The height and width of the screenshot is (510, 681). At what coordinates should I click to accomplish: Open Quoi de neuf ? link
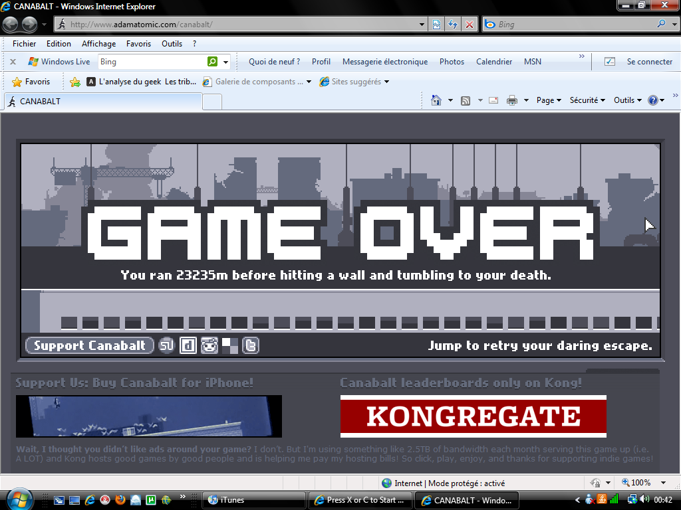tap(275, 62)
